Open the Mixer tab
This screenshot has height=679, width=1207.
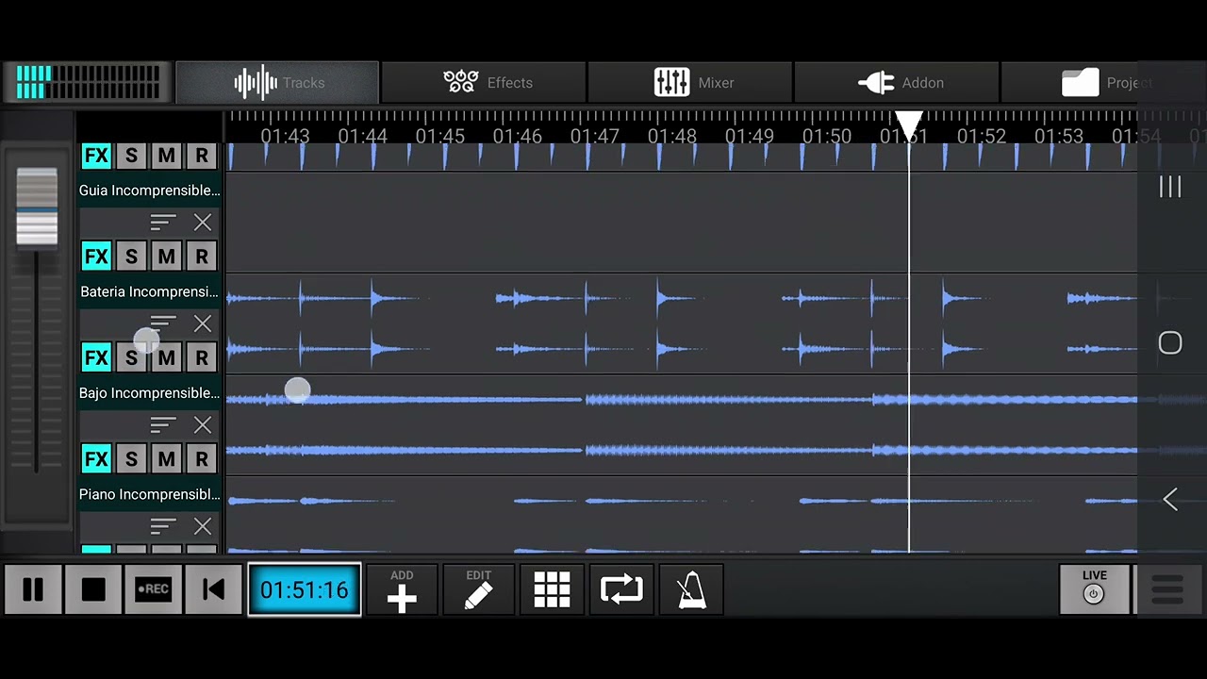pos(690,83)
